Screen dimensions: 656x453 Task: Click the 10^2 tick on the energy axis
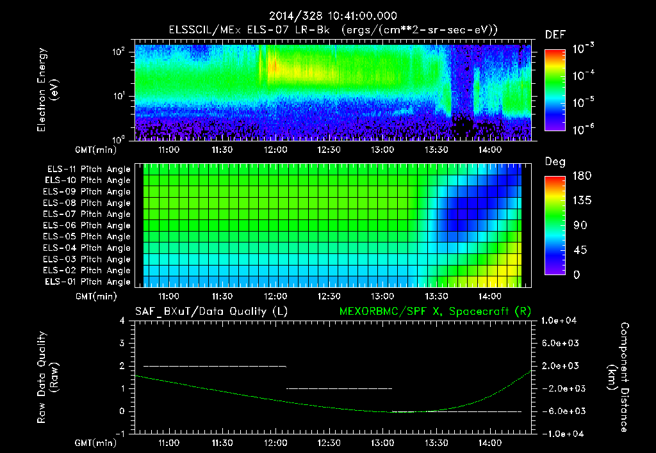click(x=119, y=52)
